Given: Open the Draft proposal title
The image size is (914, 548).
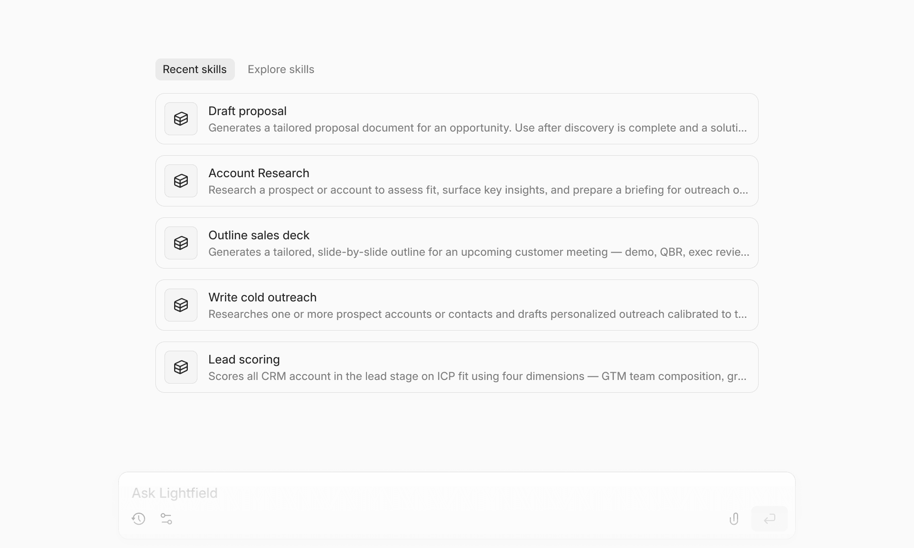Looking at the screenshot, I should point(247,111).
